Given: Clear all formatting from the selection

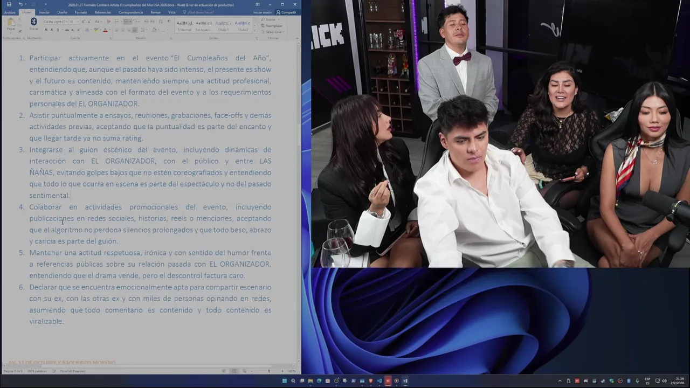Looking at the screenshot, I should (x=108, y=22).
